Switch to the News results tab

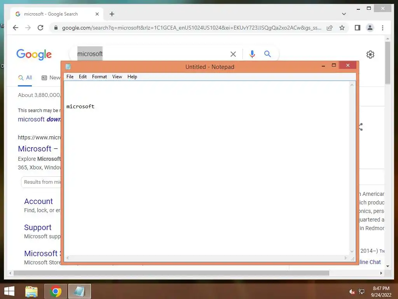coord(51,77)
